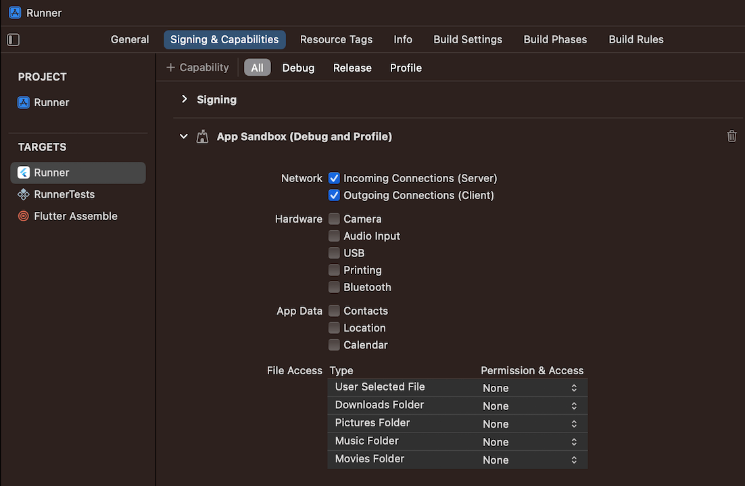Click the Signing section title

tap(216, 100)
